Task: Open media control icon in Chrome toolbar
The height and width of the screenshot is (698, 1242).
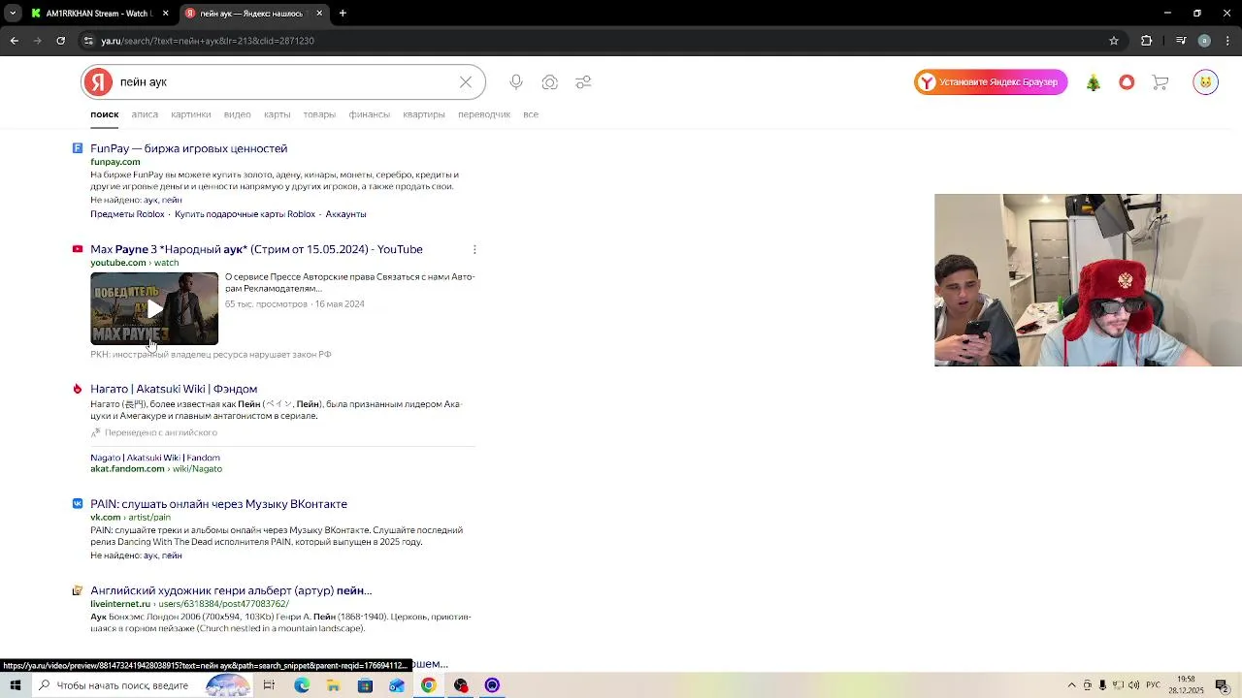Action: (x=1180, y=41)
